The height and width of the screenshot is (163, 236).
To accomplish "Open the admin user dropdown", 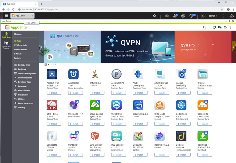I will (213, 16).
